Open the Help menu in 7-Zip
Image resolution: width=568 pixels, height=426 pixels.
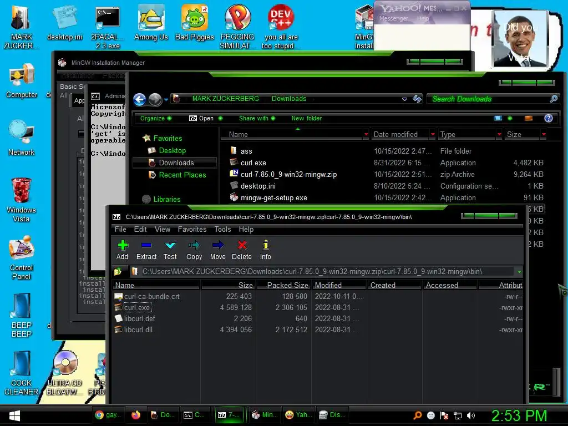[246, 229]
